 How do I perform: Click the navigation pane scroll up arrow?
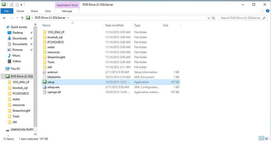(35, 25)
